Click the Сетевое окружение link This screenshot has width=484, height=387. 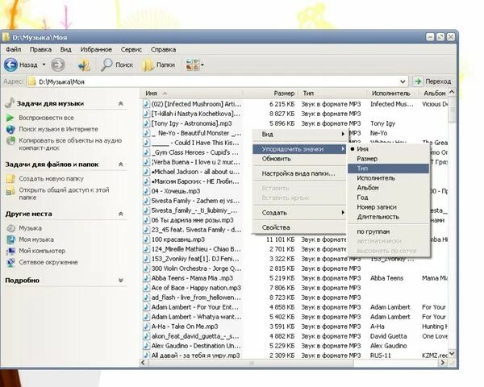click(x=48, y=262)
